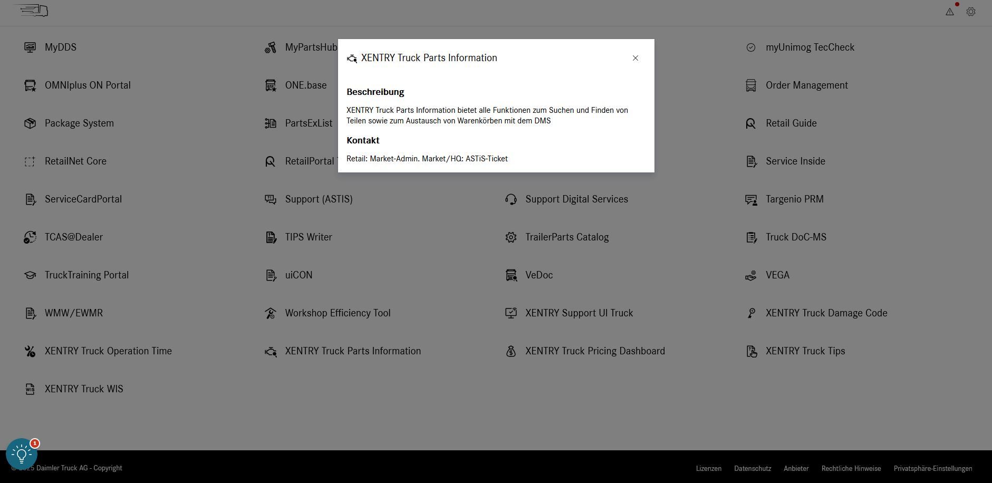Screen dimensions: 992x483
Task: Launch Support Digital Services
Action: click(x=576, y=199)
